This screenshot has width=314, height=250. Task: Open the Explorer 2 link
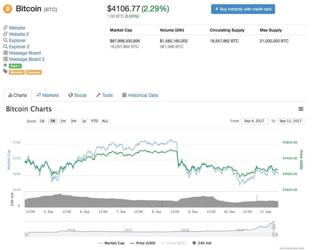[19, 47]
